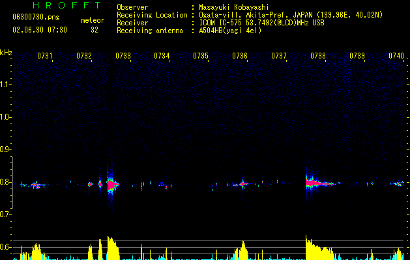Click the 0736 time marker
410x260 pixels.
click(x=240, y=56)
